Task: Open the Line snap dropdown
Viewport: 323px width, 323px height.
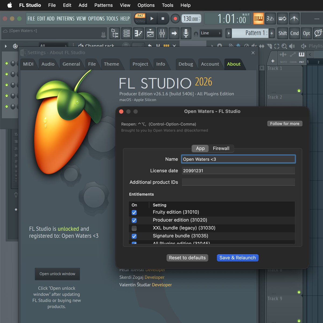Action: 211,33
